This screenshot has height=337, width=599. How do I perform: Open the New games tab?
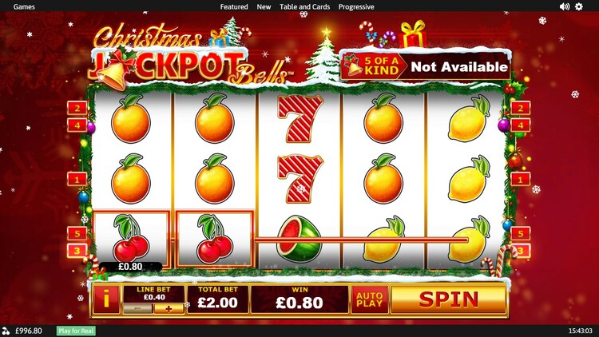[x=264, y=7]
